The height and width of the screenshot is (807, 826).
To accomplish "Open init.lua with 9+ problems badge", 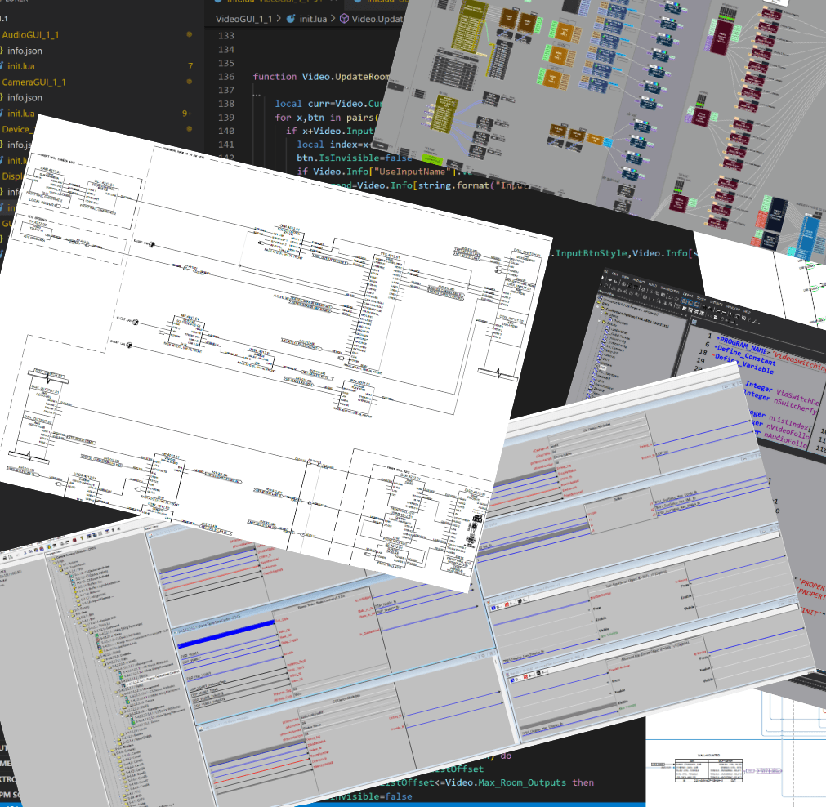I will [x=21, y=114].
